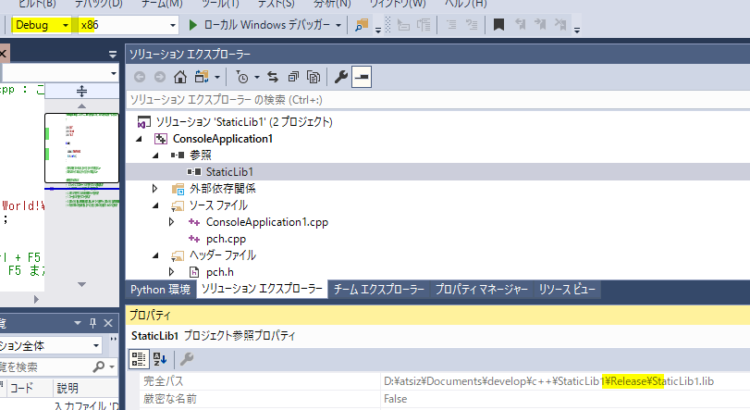This screenshot has width=750, height=410.
Task: Click Solution Explorer forward arrow
Action: point(160,77)
